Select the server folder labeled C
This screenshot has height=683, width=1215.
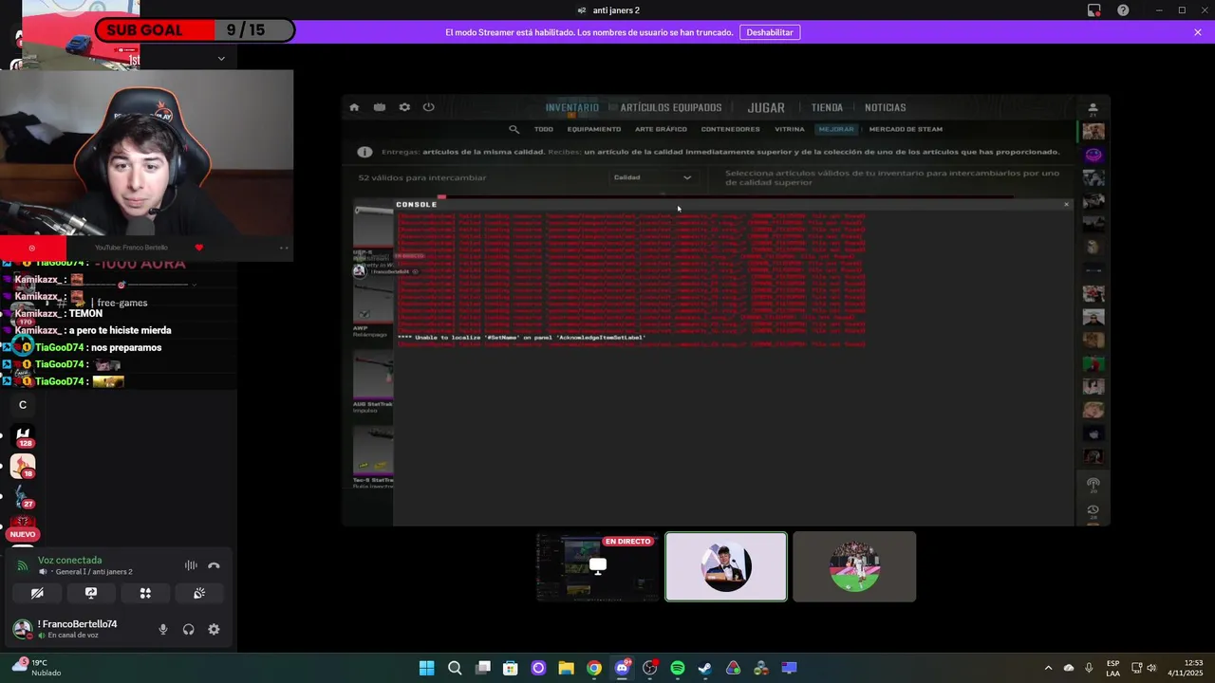coord(23,405)
